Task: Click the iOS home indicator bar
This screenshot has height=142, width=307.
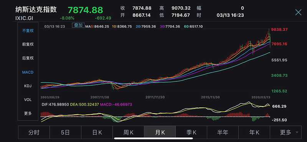Action: [x=153, y=138]
